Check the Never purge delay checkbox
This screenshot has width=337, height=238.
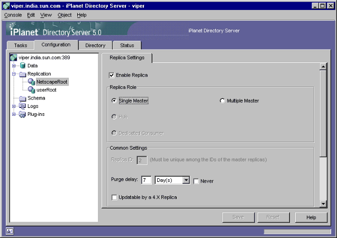click(x=196, y=181)
